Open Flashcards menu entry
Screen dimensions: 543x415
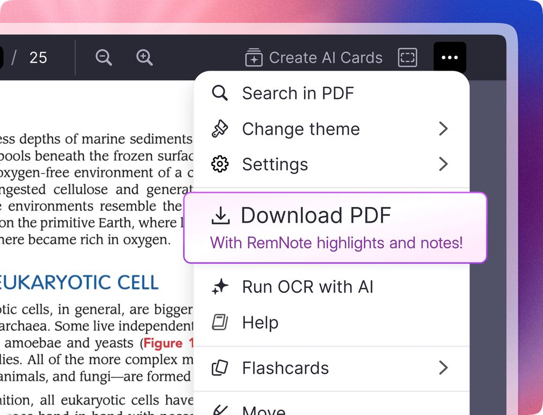pyautogui.click(x=331, y=368)
